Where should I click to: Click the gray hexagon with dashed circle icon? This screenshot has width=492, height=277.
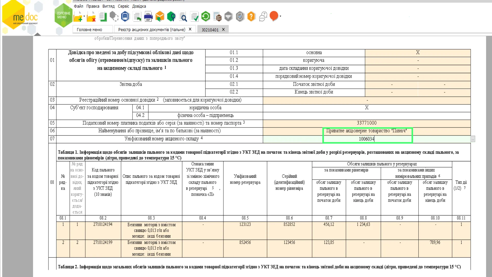coord(114,17)
